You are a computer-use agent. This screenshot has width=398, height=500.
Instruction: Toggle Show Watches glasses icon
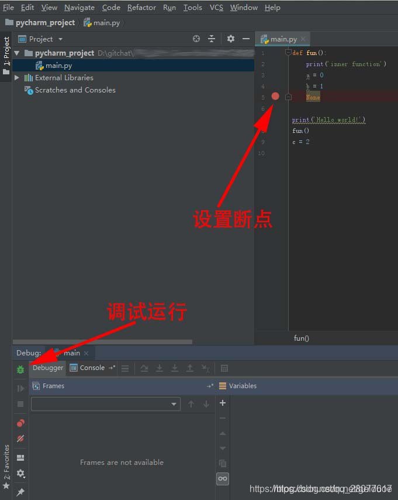[223, 479]
